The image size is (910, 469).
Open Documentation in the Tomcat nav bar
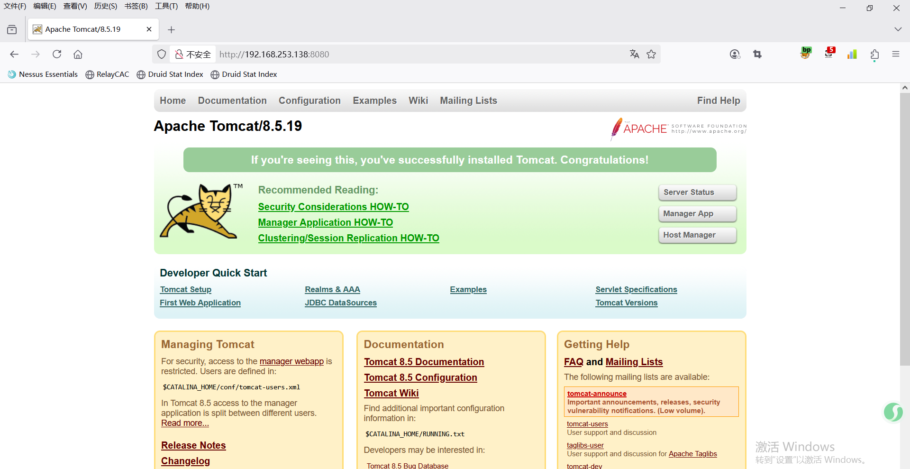232,101
